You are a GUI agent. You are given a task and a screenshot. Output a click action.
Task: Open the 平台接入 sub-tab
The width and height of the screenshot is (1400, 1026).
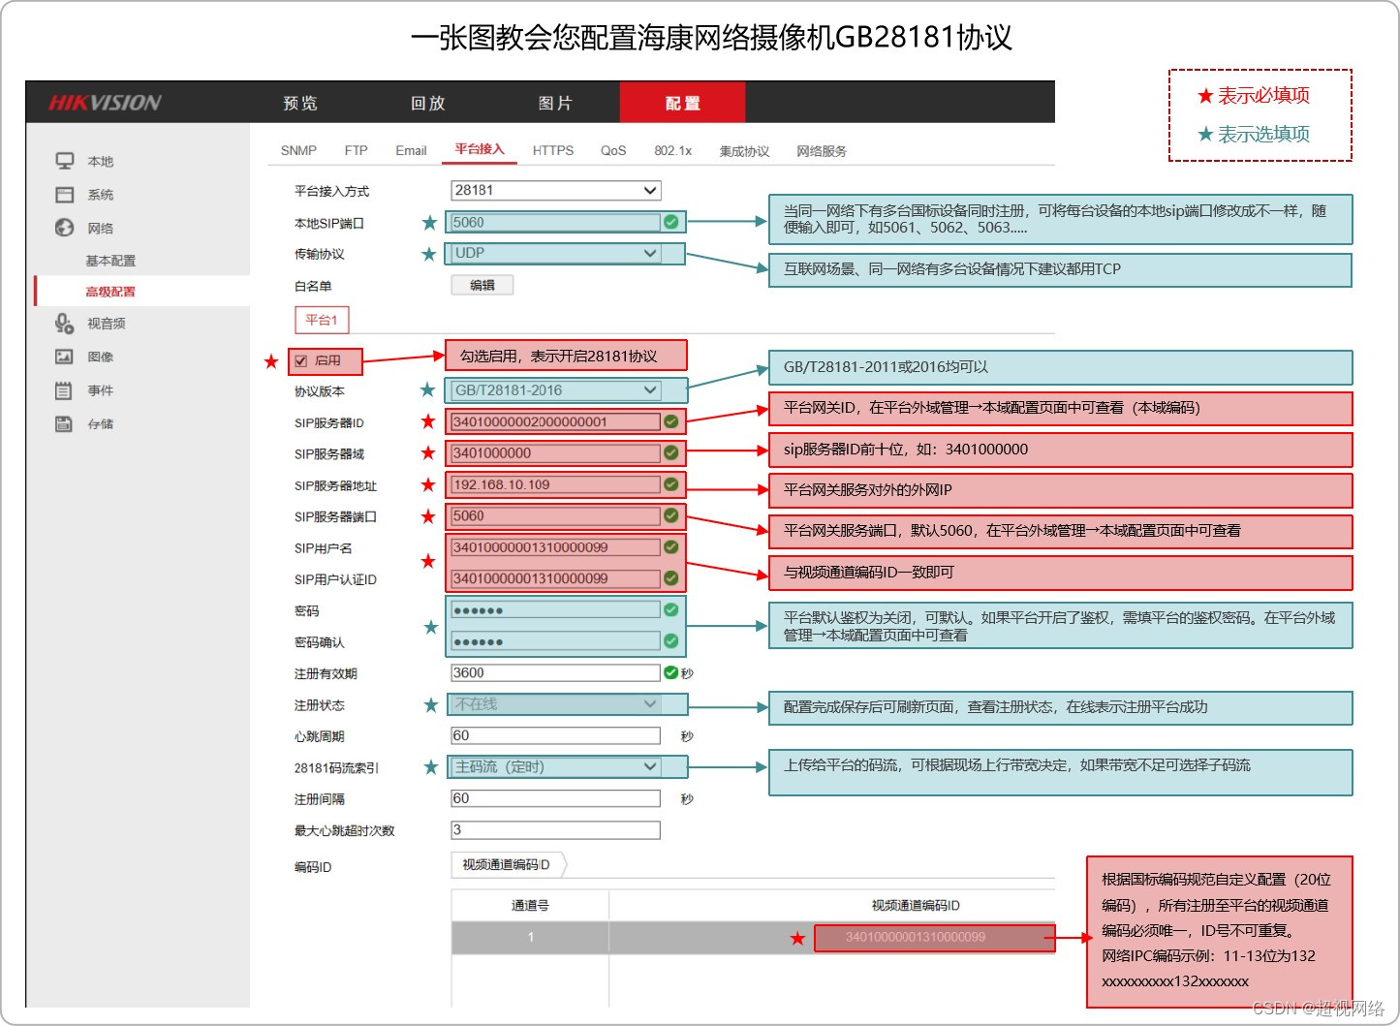[480, 149]
